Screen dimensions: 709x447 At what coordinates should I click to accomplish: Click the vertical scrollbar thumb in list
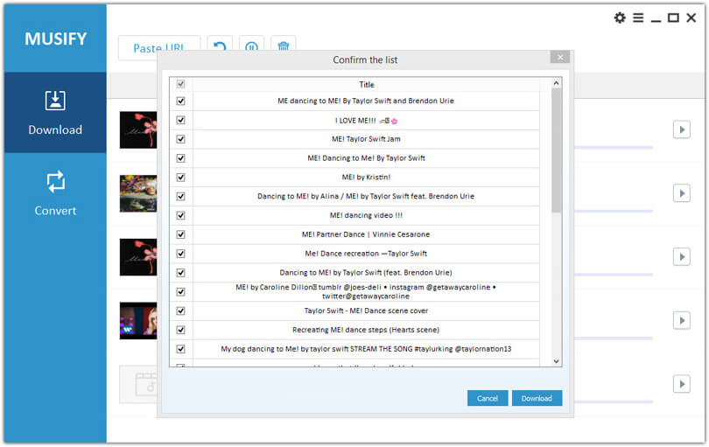click(556, 150)
